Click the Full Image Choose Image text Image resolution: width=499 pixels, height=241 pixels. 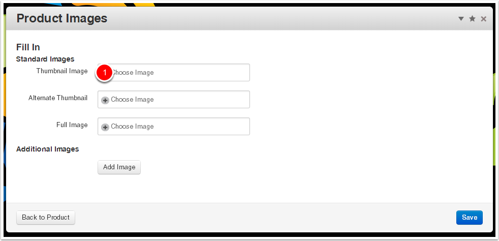coord(132,127)
